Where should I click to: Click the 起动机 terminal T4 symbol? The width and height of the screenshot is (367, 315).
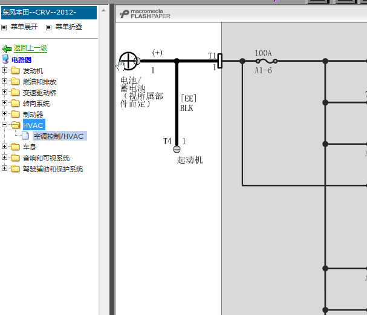tap(177, 149)
